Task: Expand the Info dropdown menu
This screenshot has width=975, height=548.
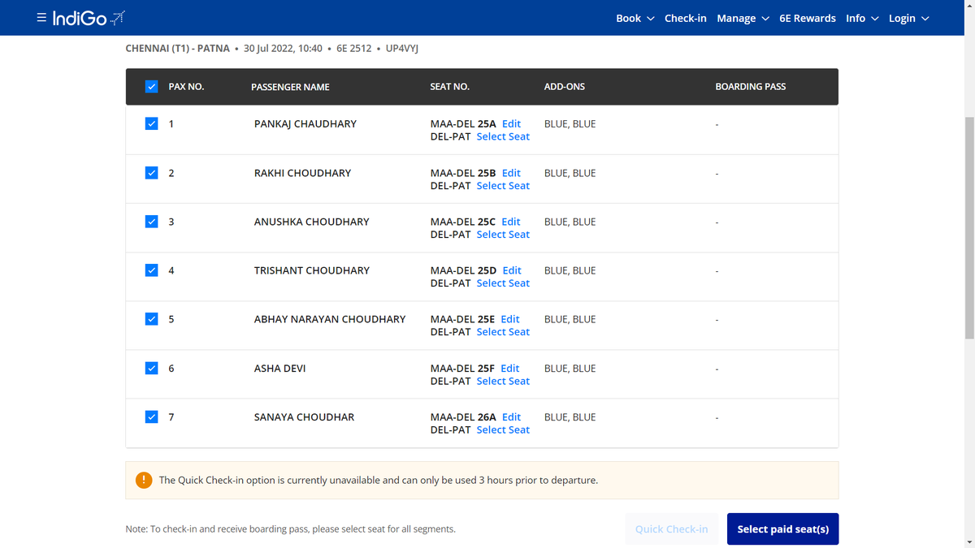Action: pyautogui.click(x=862, y=18)
